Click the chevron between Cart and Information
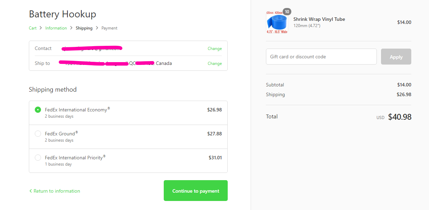Image resolution: width=429 pixels, height=210 pixels. coord(41,28)
